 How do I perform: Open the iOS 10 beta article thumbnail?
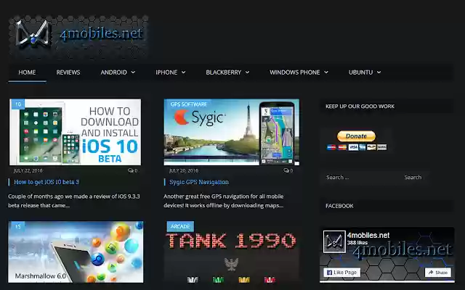tap(76, 132)
